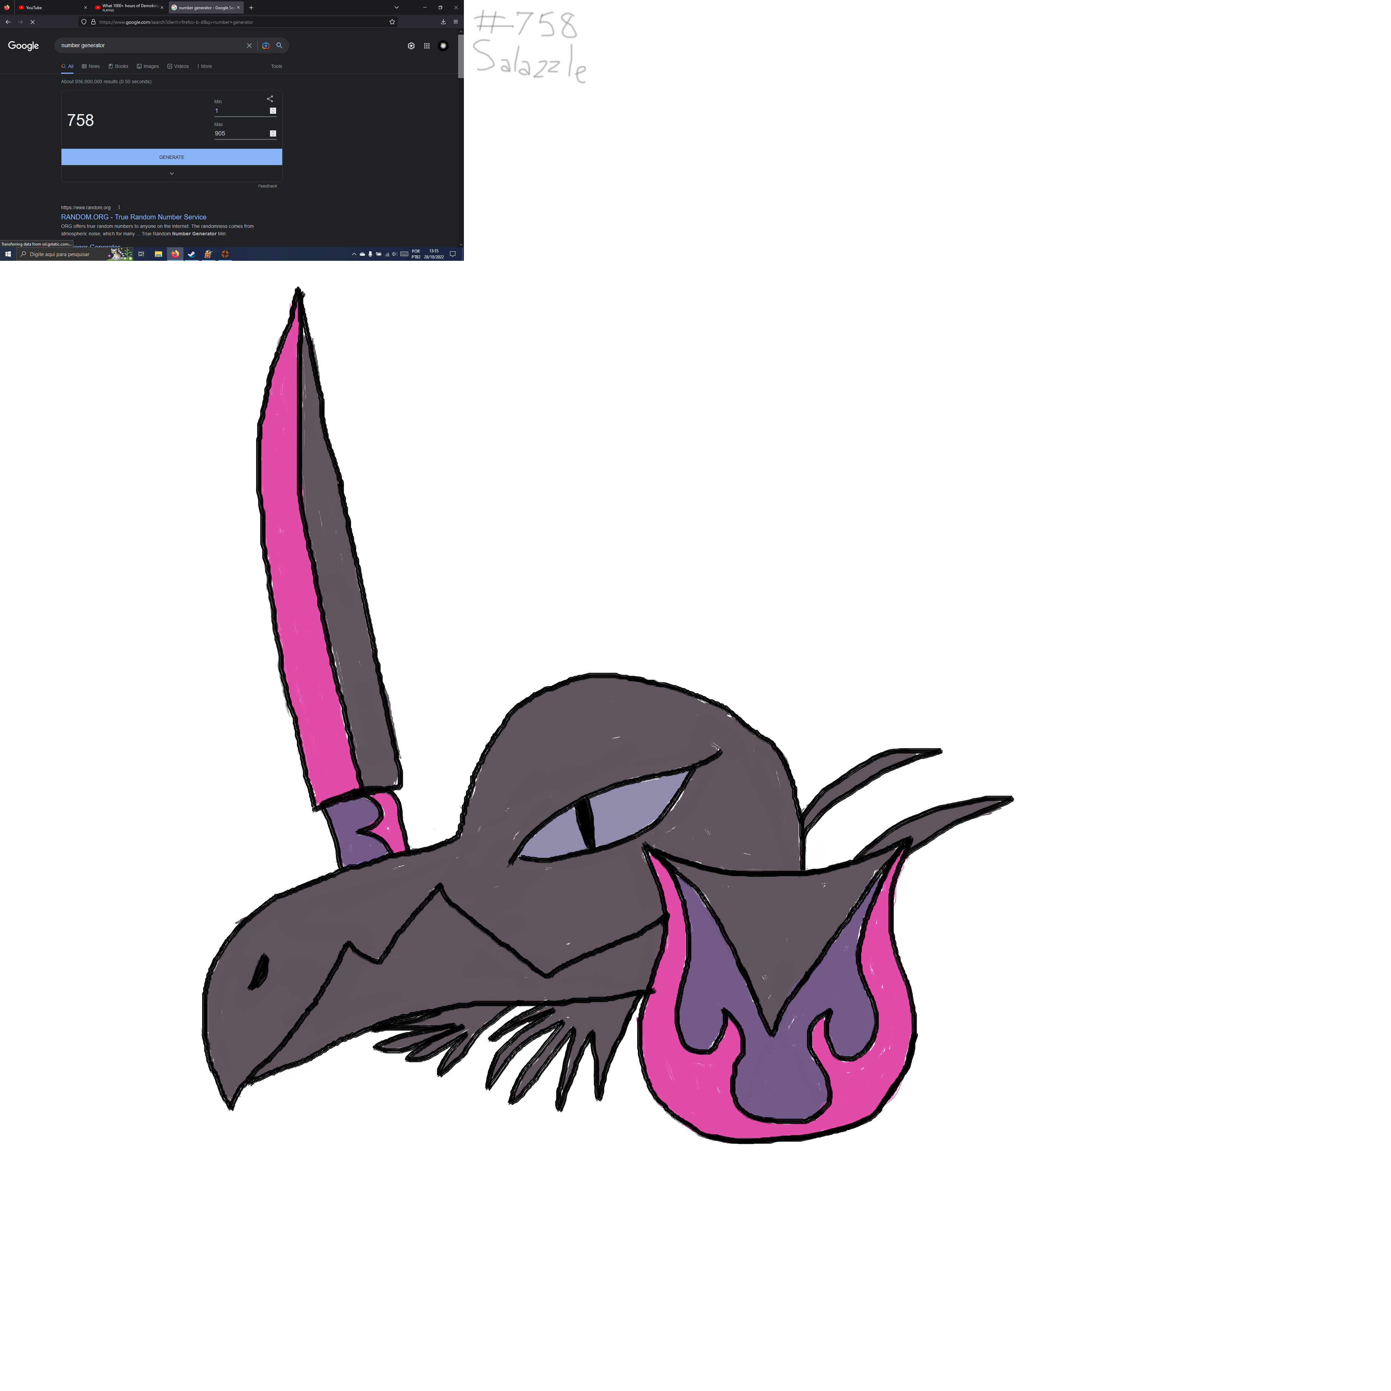Click the taskbar clock showing 13:35
This screenshot has height=1391, width=1391.
tap(434, 254)
